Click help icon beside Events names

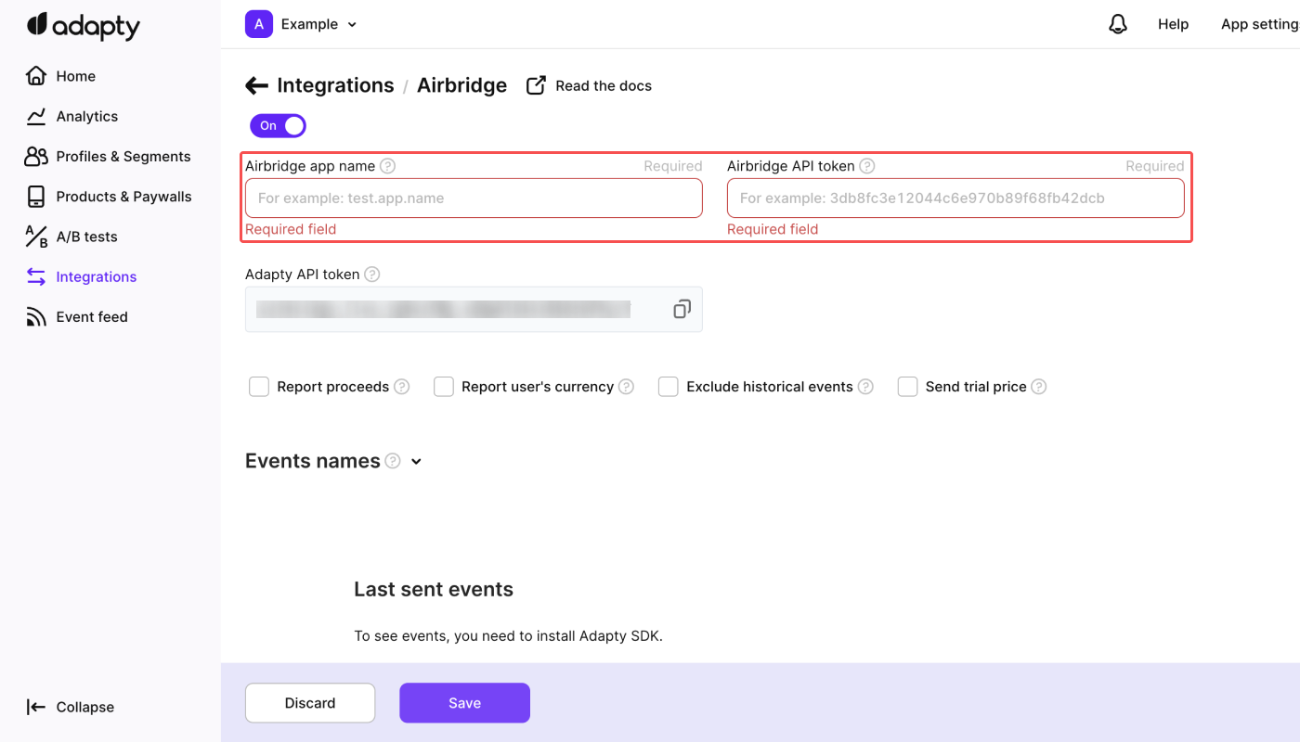pyautogui.click(x=393, y=461)
